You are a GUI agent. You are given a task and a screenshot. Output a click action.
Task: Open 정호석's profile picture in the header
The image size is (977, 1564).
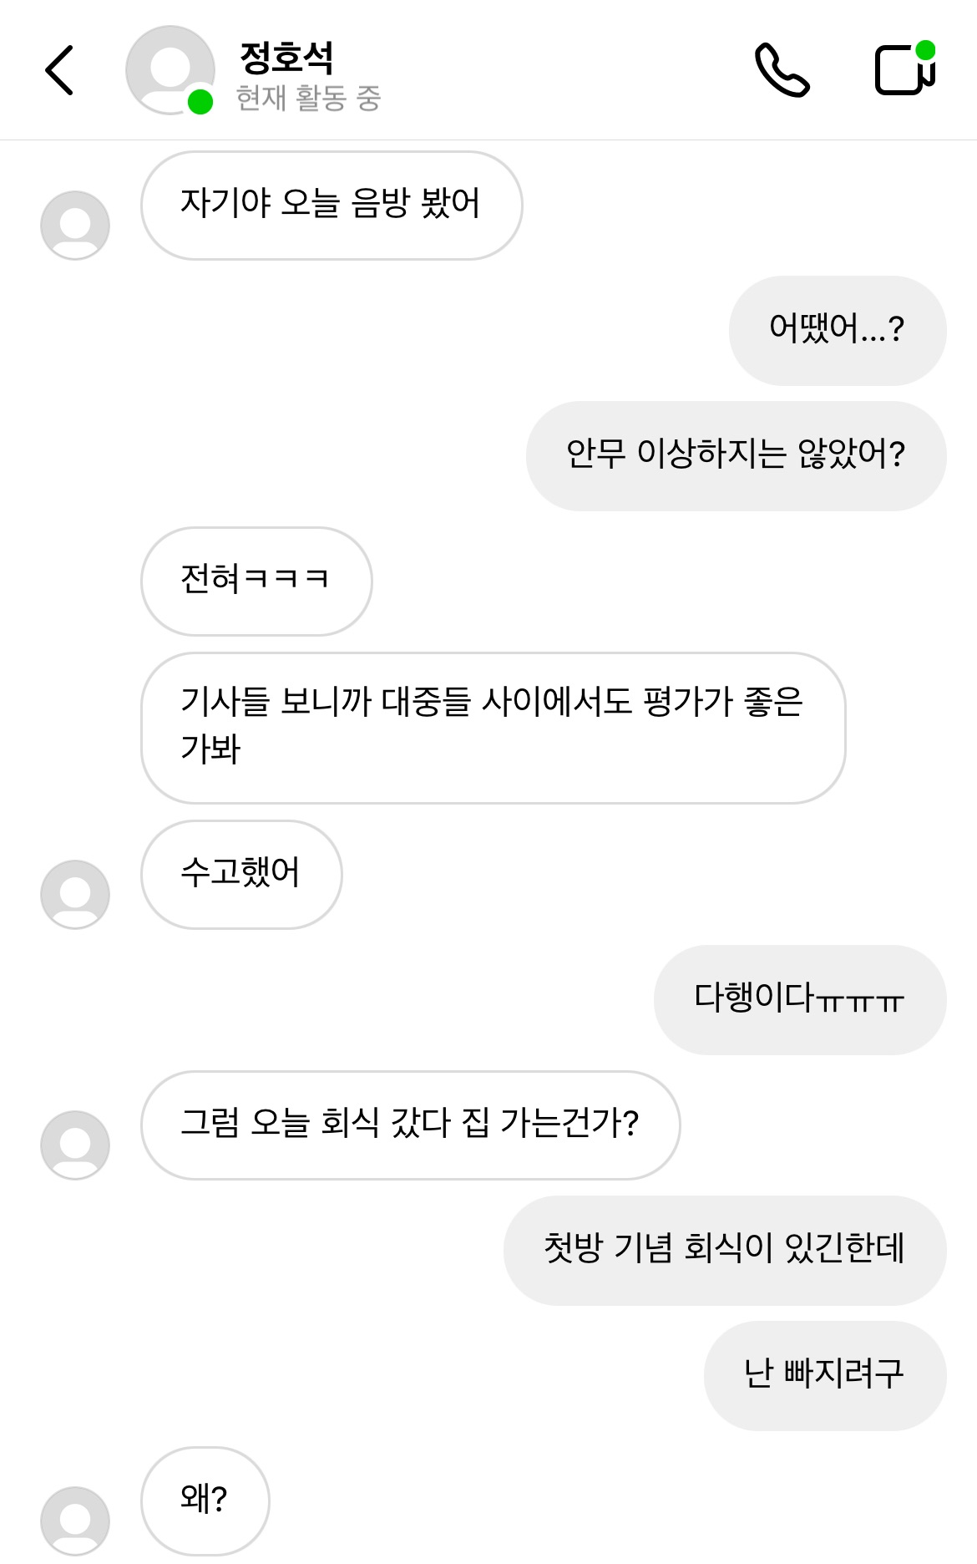170,70
